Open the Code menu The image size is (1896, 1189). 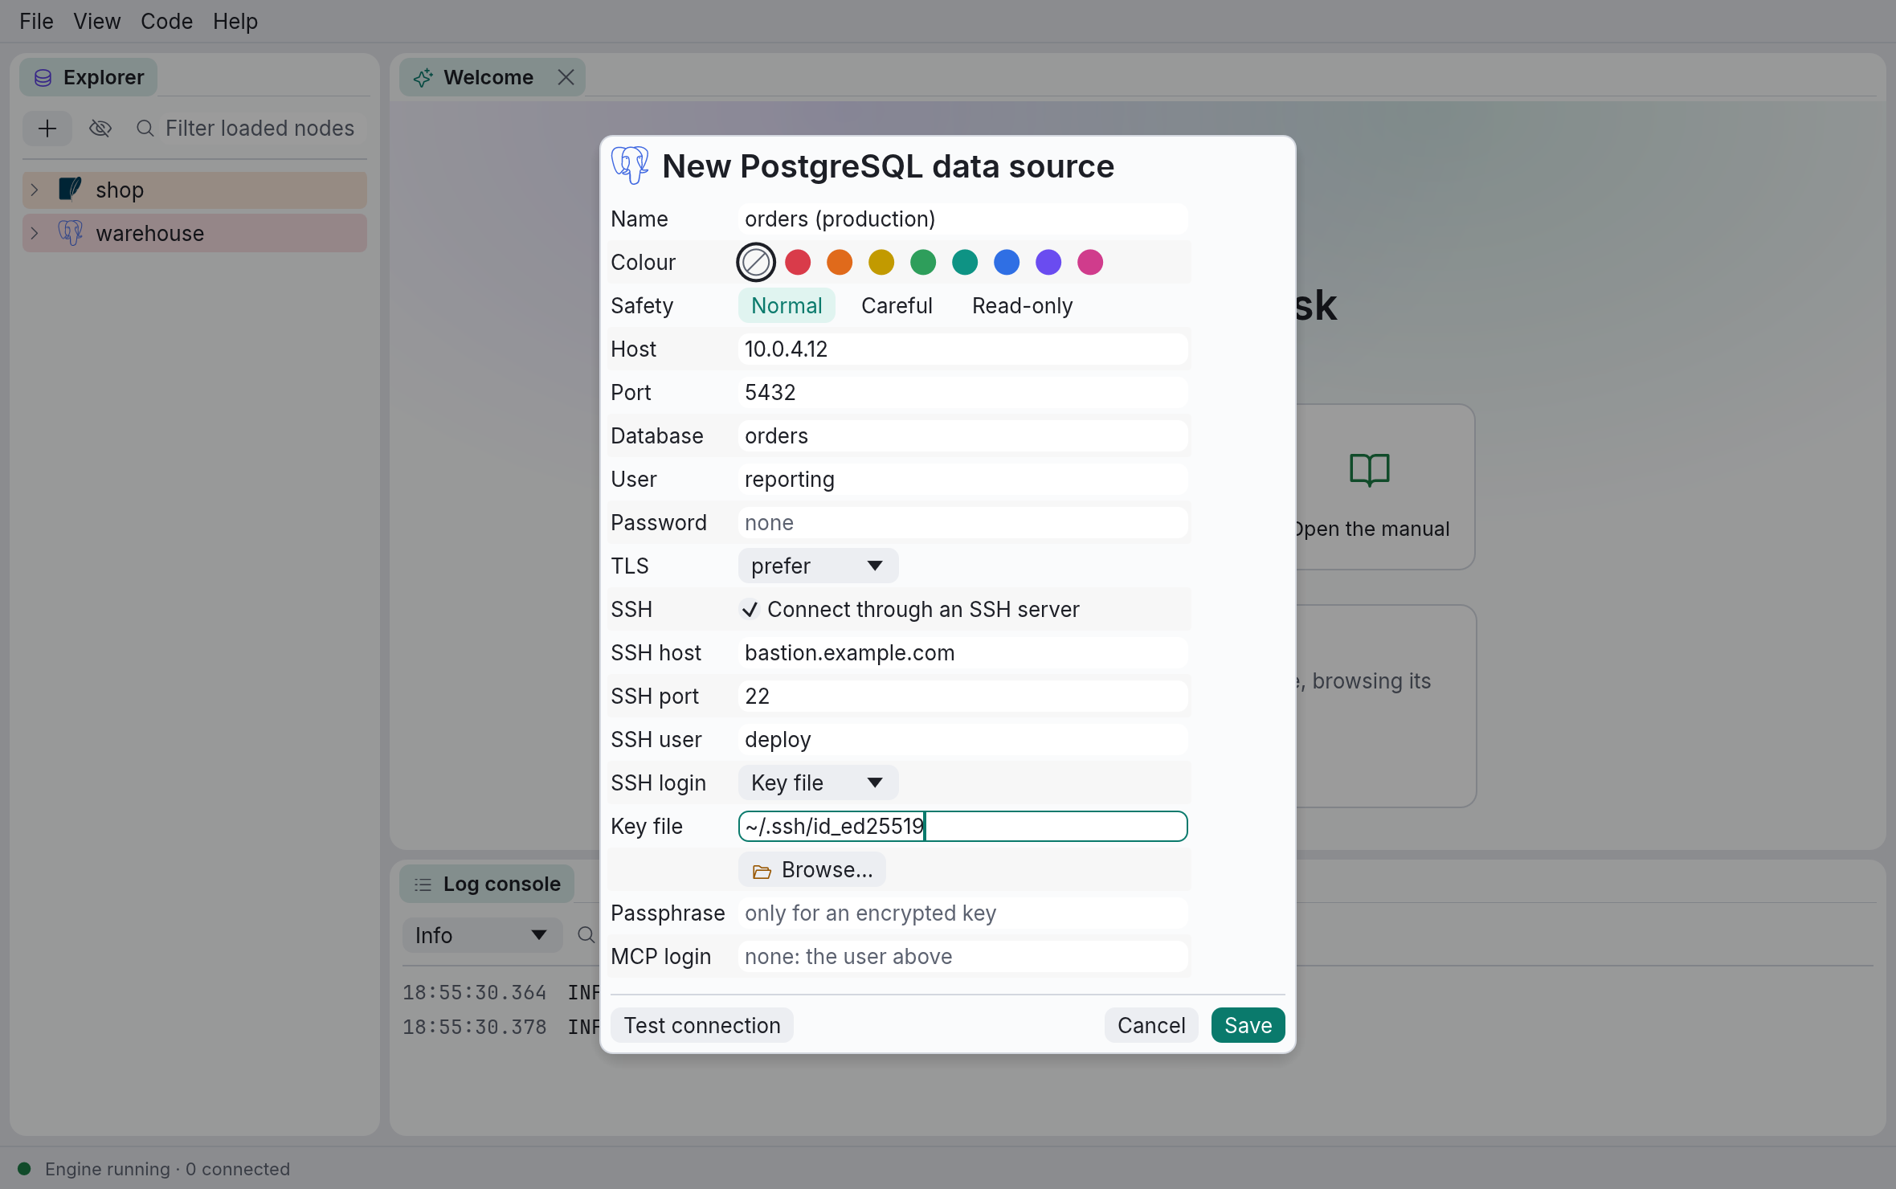point(166,22)
